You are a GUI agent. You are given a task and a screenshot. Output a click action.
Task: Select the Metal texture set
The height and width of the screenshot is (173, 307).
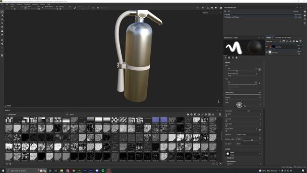tap(263, 15)
